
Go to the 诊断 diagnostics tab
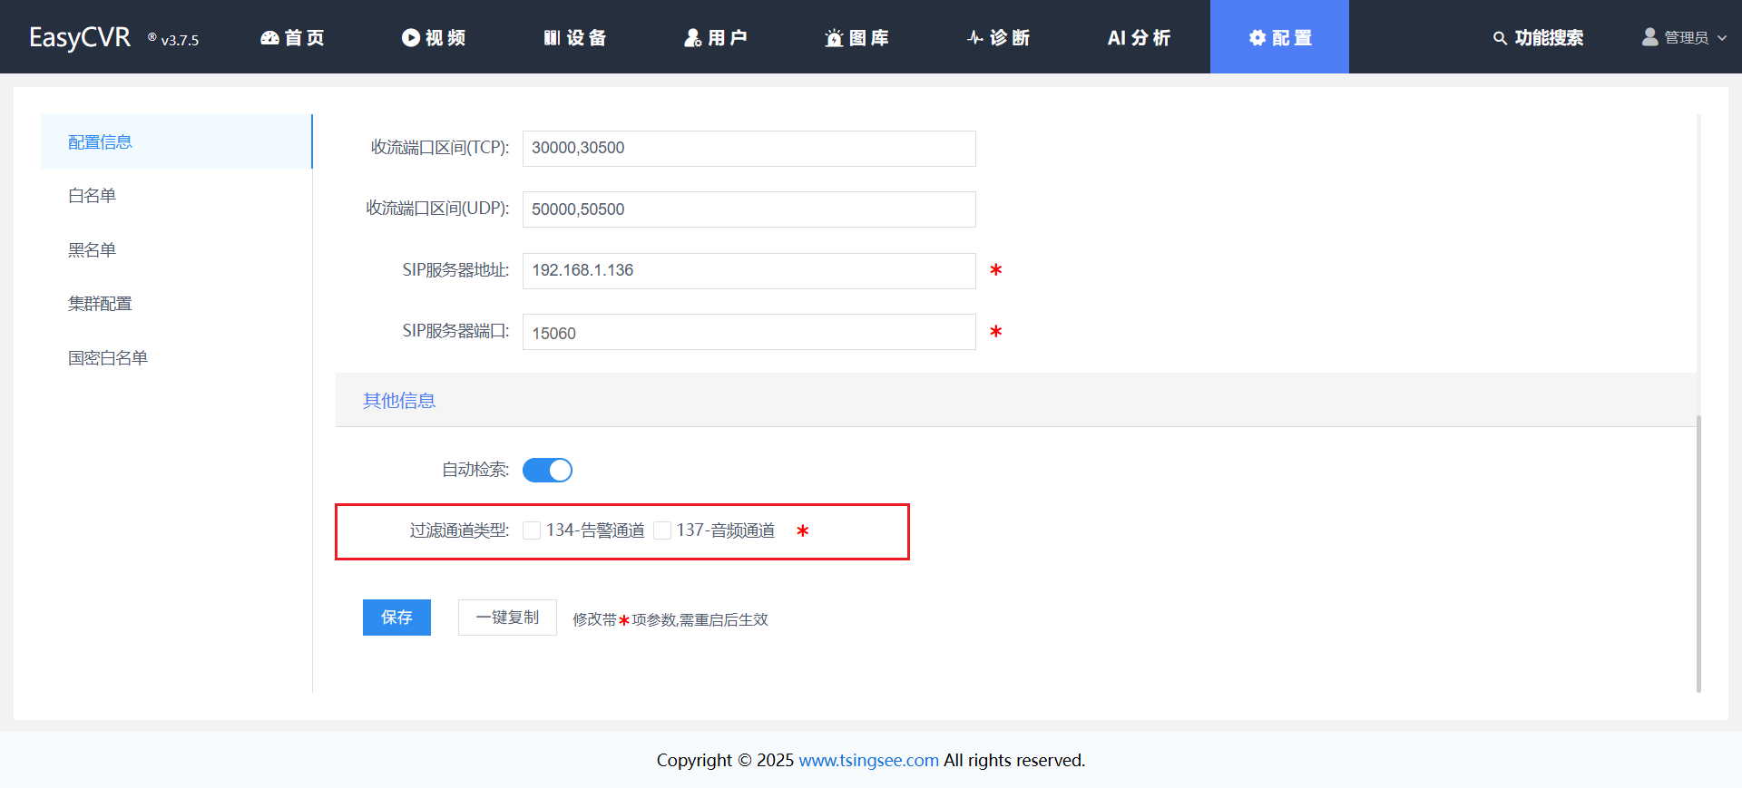click(x=998, y=37)
